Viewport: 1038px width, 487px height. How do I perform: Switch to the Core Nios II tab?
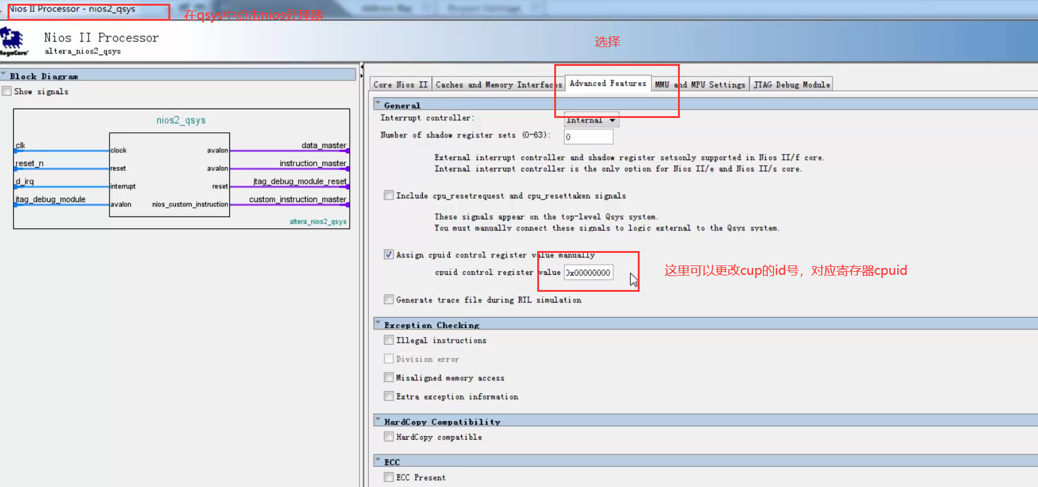[400, 85]
